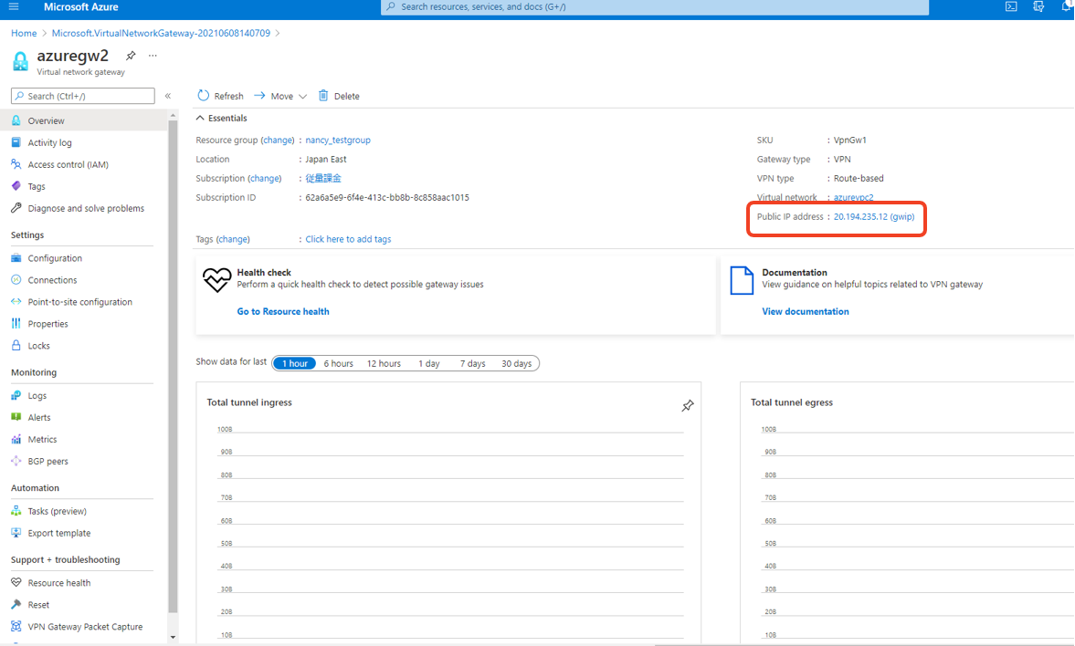Open azurevpc2 virtual network link
The image size is (1075, 646).
854,197
